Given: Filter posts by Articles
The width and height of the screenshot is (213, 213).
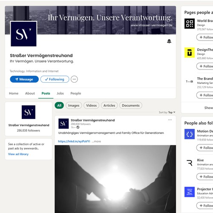Looking at the screenshot, I should (109, 105).
